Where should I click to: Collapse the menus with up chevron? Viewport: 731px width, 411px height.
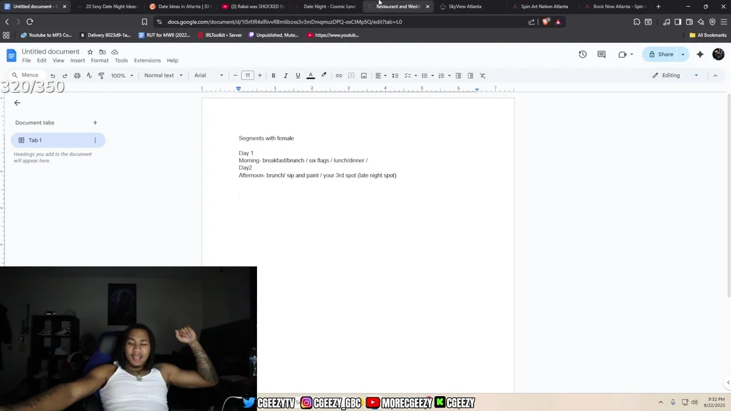tap(715, 75)
